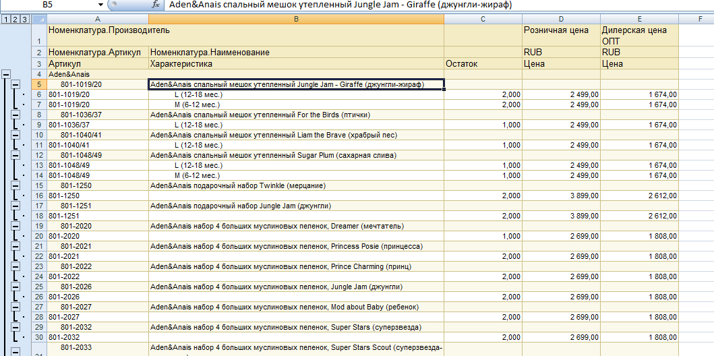
Task: Click the Select All corner button
Action: (x=39, y=19)
